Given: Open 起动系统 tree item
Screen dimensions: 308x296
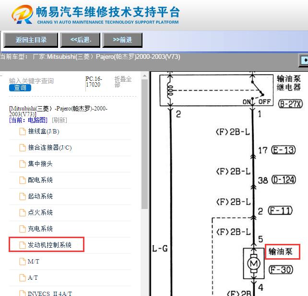Looking at the screenshot, I should tap(40, 196).
